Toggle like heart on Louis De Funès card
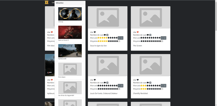 (95, 80)
